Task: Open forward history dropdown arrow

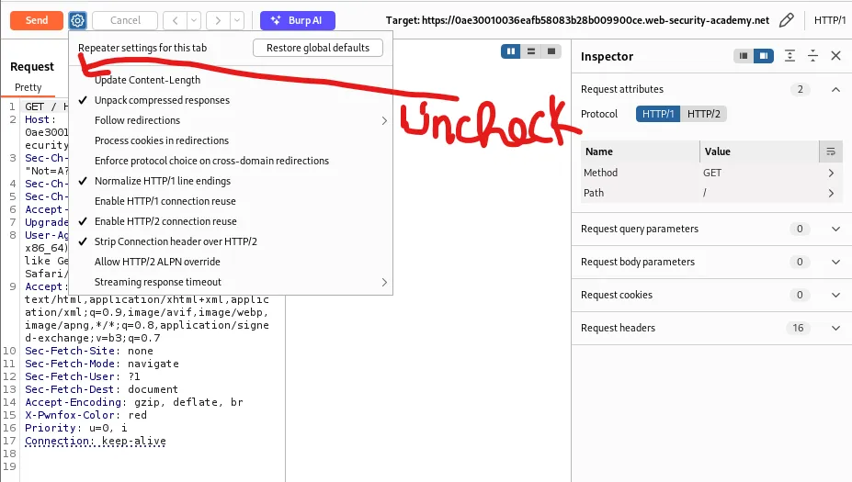Action: (x=237, y=20)
